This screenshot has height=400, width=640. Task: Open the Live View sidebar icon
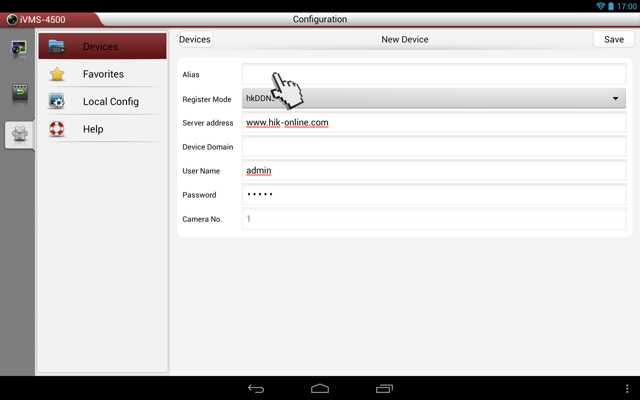19,49
